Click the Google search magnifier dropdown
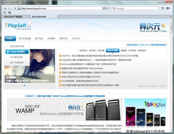This screenshot has width=174, height=134. point(114,8)
